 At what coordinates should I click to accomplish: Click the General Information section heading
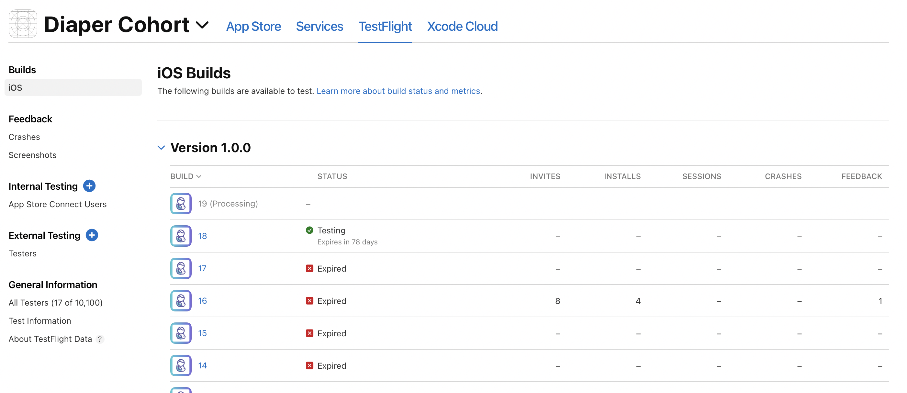53,285
